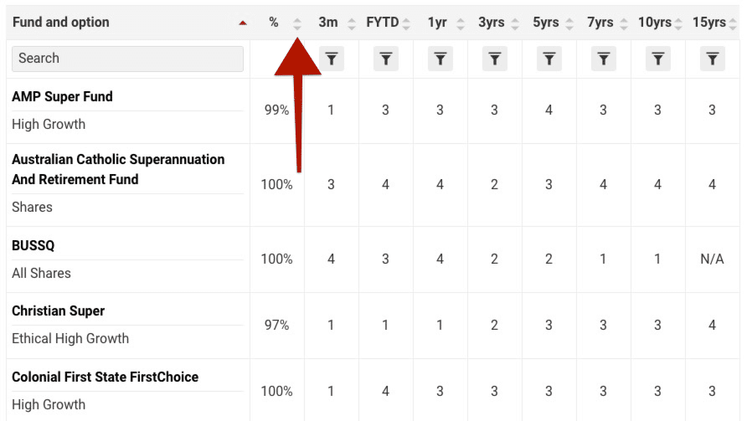Click the Christian Super fund name
The image size is (747, 421).
(x=58, y=311)
